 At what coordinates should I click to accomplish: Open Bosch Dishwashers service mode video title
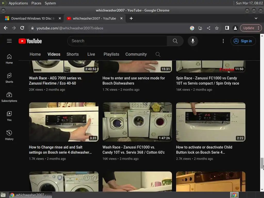coord(134,81)
